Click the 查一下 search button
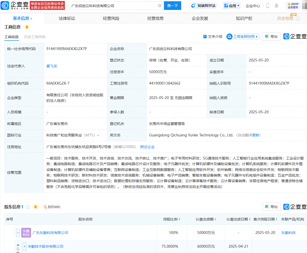The image size is (307, 253). coord(173,6)
